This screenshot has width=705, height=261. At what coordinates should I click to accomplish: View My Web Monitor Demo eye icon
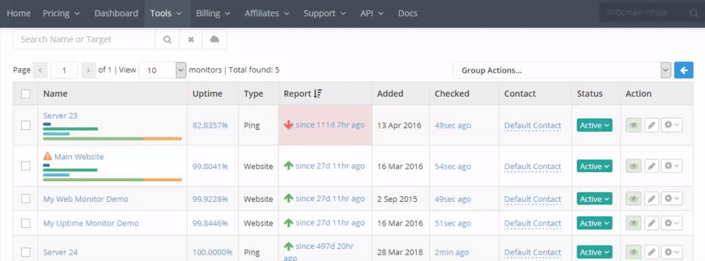coord(634,199)
